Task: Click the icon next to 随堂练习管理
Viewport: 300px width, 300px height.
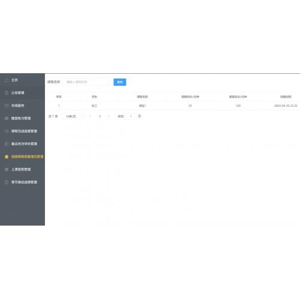Action: [7, 118]
